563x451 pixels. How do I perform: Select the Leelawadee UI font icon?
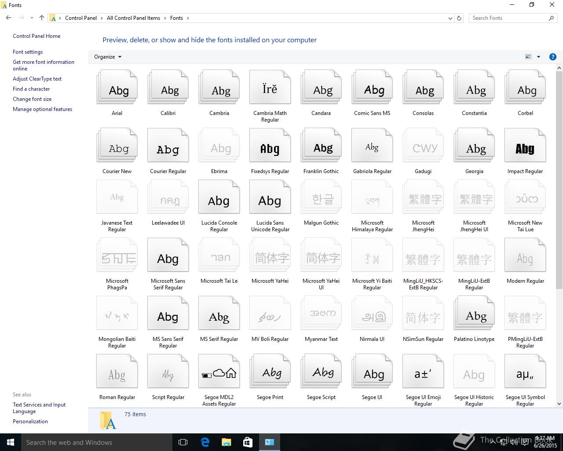click(x=168, y=197)
